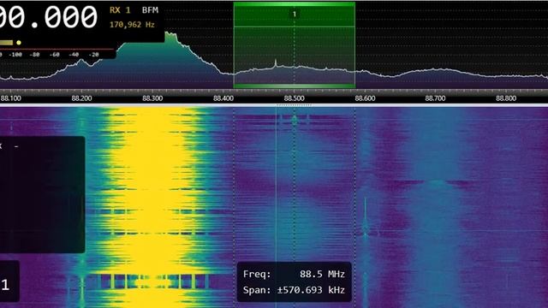The image size is (548, 308).
Task: Click the splitter between spectrum and waterfall
Action: tap(295, 104)
